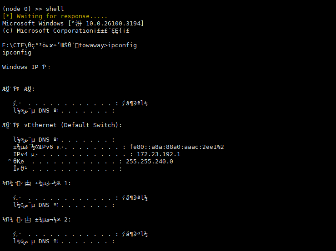
Task: Click the "(node 0) >> shell" prompt line
Action: 33,9
